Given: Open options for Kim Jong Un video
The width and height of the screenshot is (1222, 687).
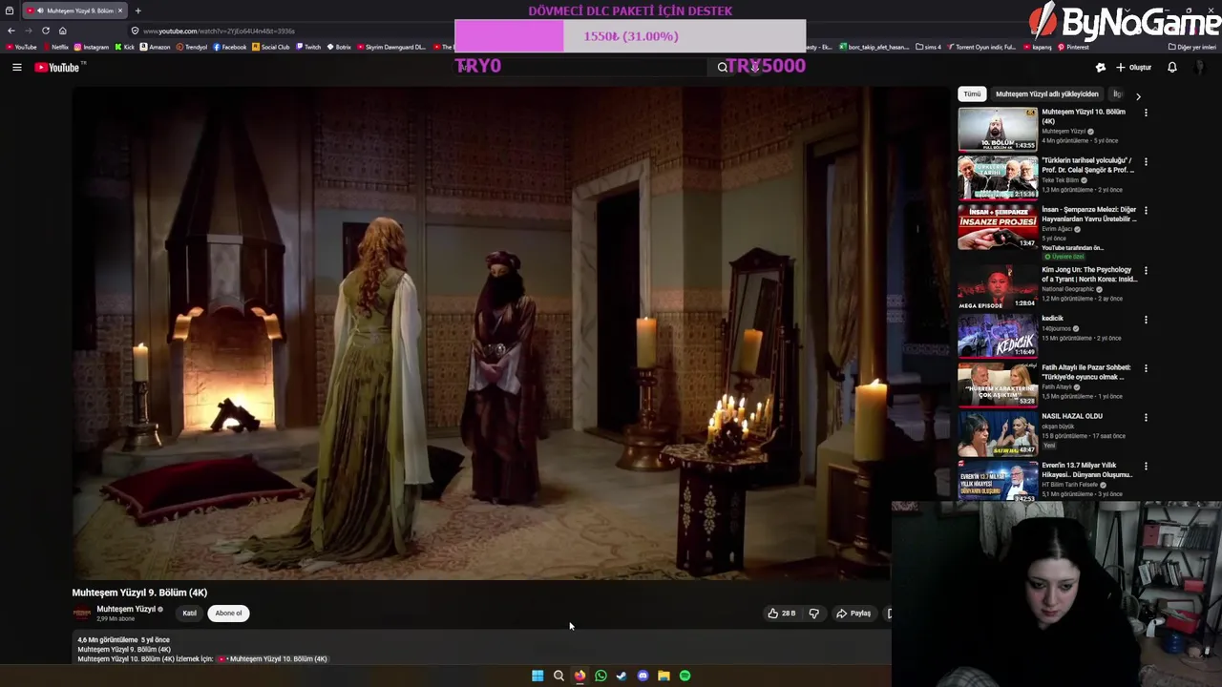Looking at the screenshot, I should (x=1146, y=271).
